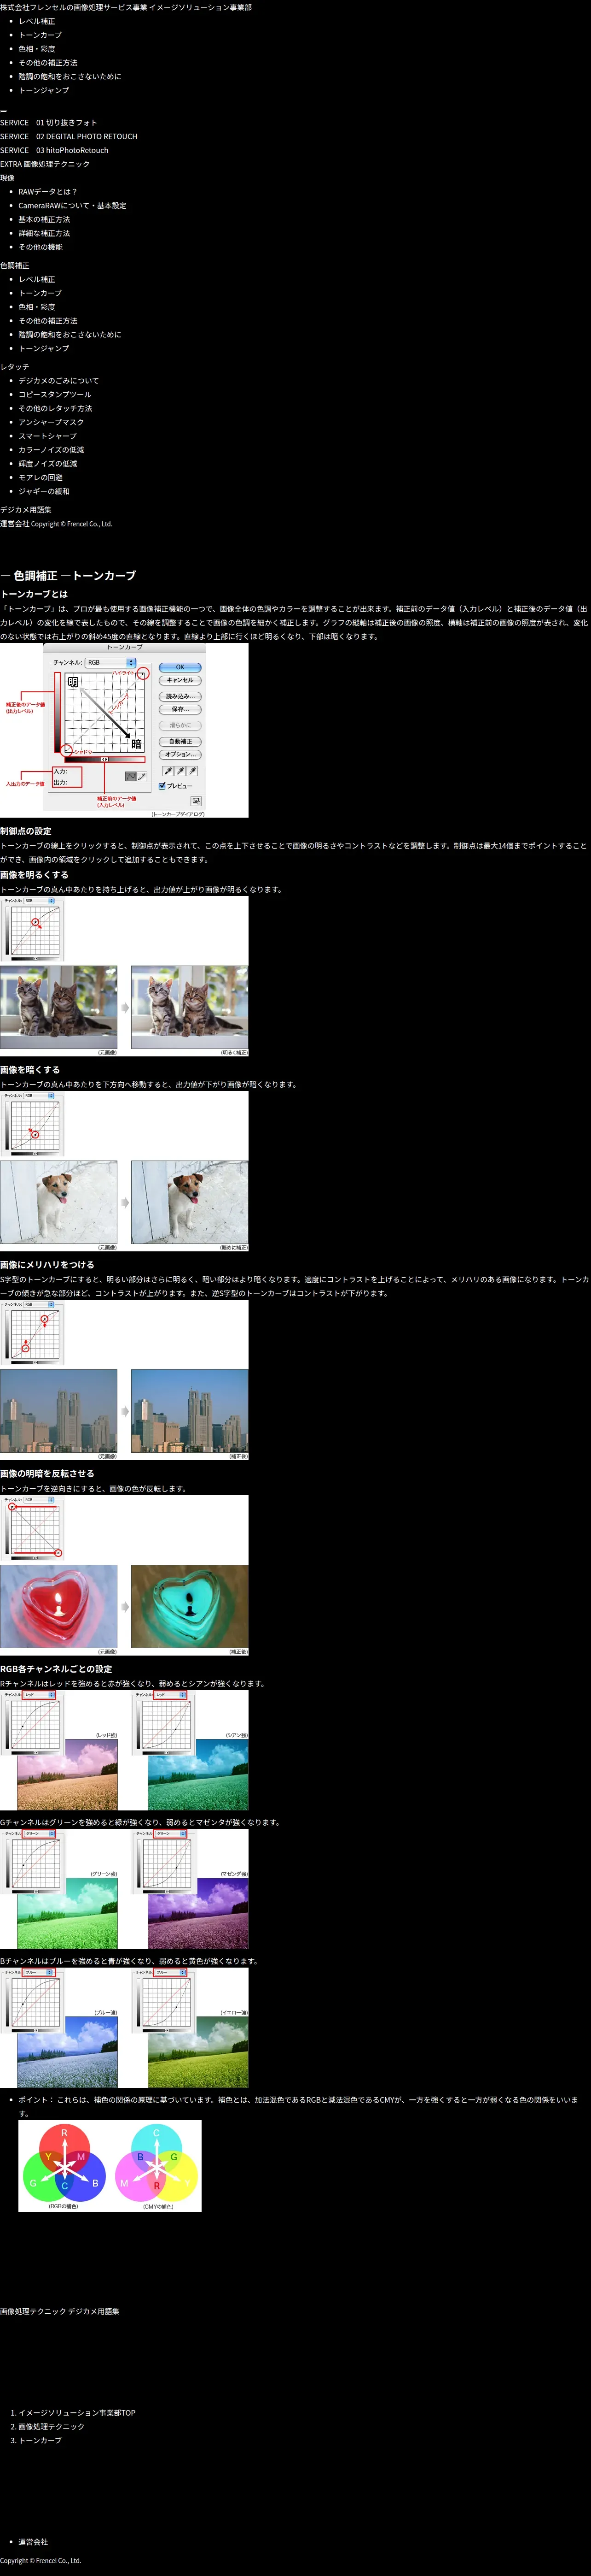Toggle プレビュー checkbox in dialog image
Image resolution: width=591 pixels, height=2576 pixels.
click(x=162, y=786)
